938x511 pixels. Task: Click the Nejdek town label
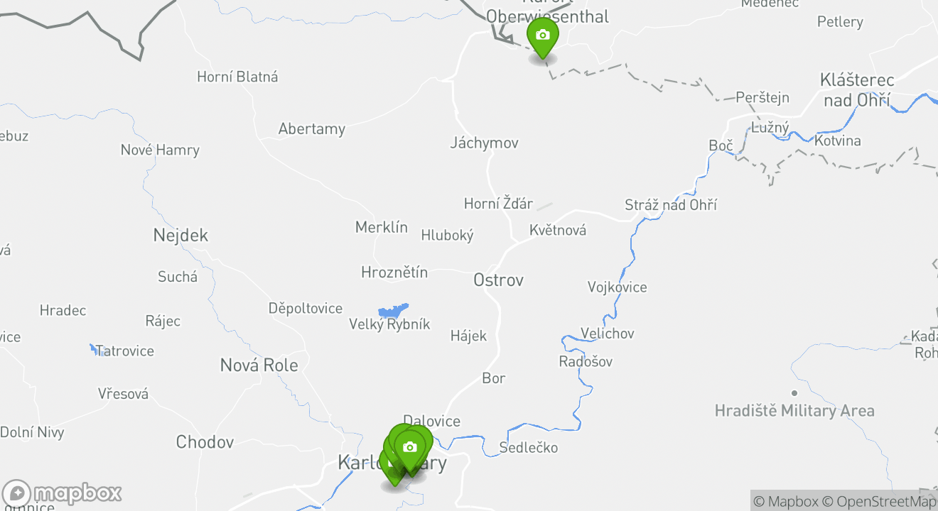coord(180,235)
